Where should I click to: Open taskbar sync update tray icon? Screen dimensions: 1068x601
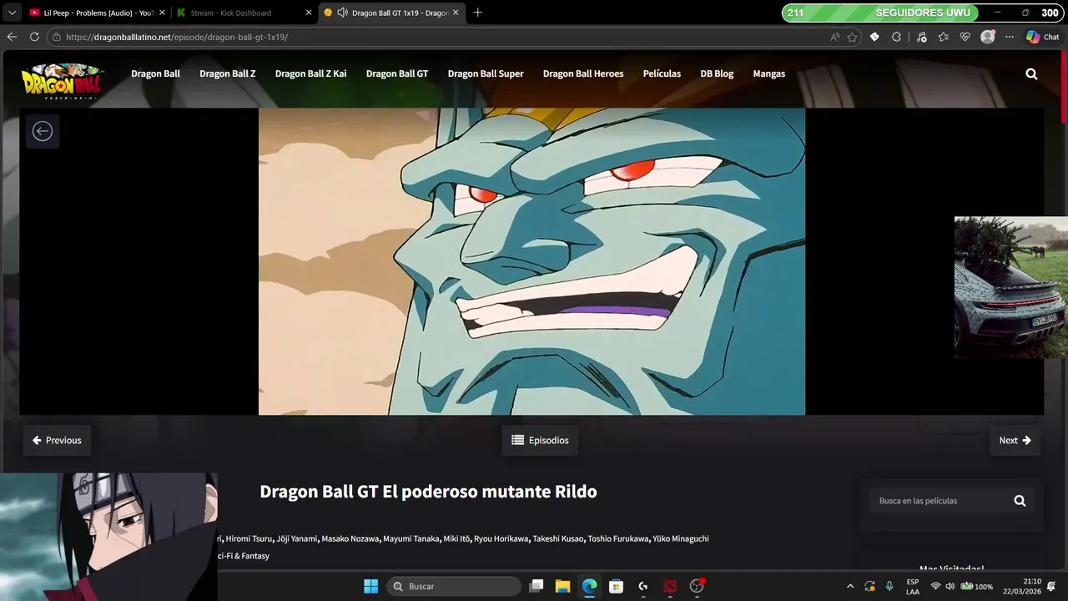(869, 586)
